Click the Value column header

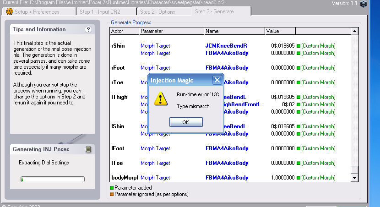point(279,31)
